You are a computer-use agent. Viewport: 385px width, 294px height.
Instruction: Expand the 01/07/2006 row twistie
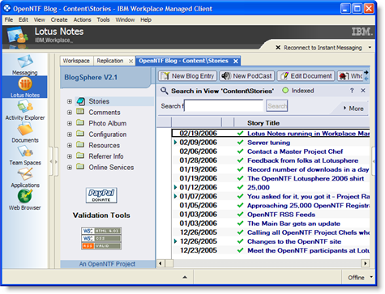[175, 196]
